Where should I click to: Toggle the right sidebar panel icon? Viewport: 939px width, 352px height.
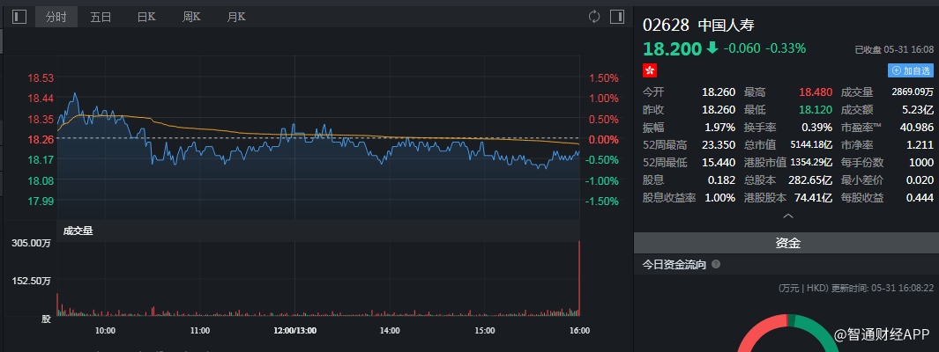tap(616, 17)
